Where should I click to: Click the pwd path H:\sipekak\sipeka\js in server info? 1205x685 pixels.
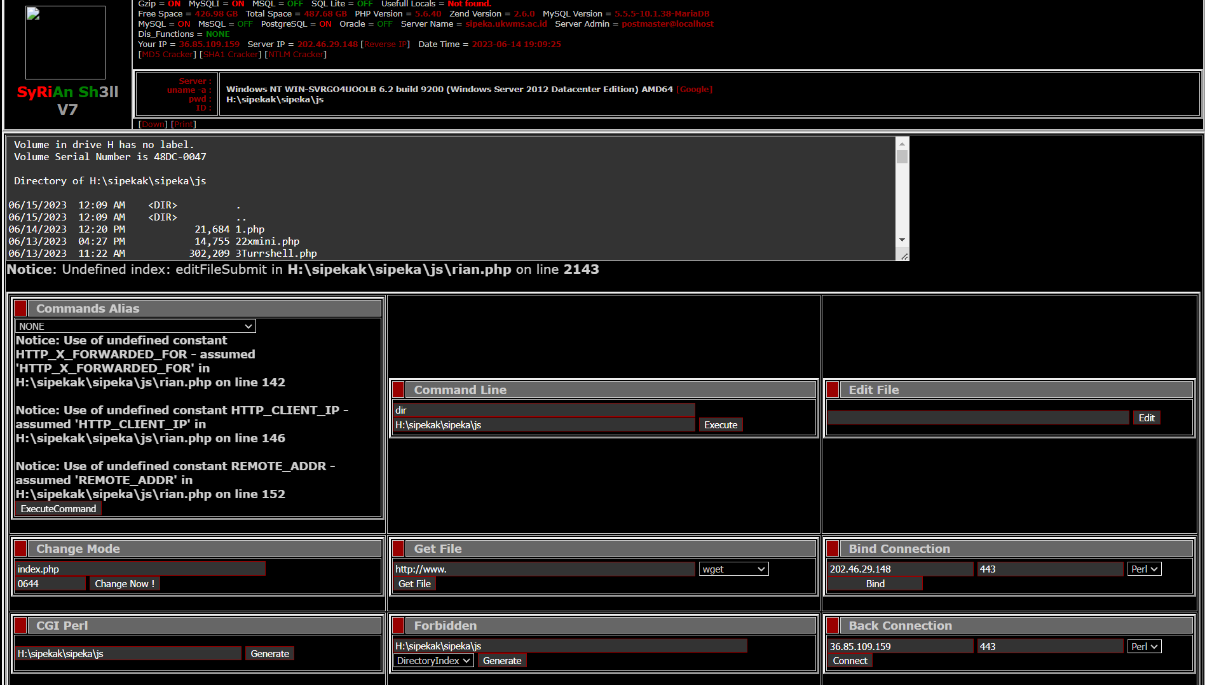tap(275, 100)
